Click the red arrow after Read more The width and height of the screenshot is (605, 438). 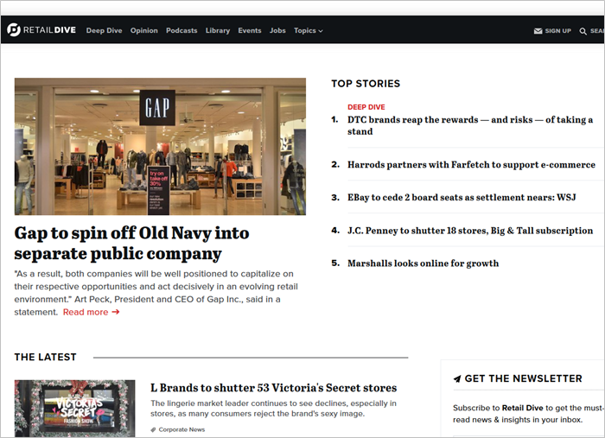coord(115,312)
